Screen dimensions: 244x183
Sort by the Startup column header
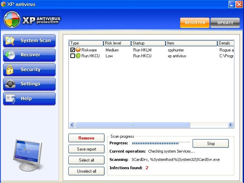point(148,43)
